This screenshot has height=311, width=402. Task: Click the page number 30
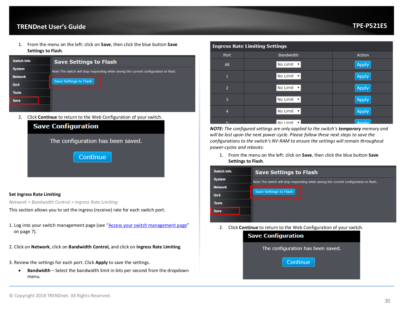click(x=387, y=301)
